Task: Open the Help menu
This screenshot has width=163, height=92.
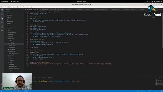Action: (30, 7)
